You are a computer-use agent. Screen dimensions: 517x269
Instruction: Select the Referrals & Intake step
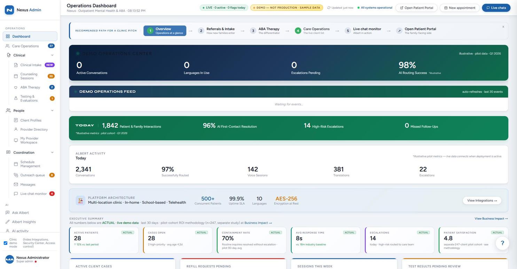tap(217, 31)
